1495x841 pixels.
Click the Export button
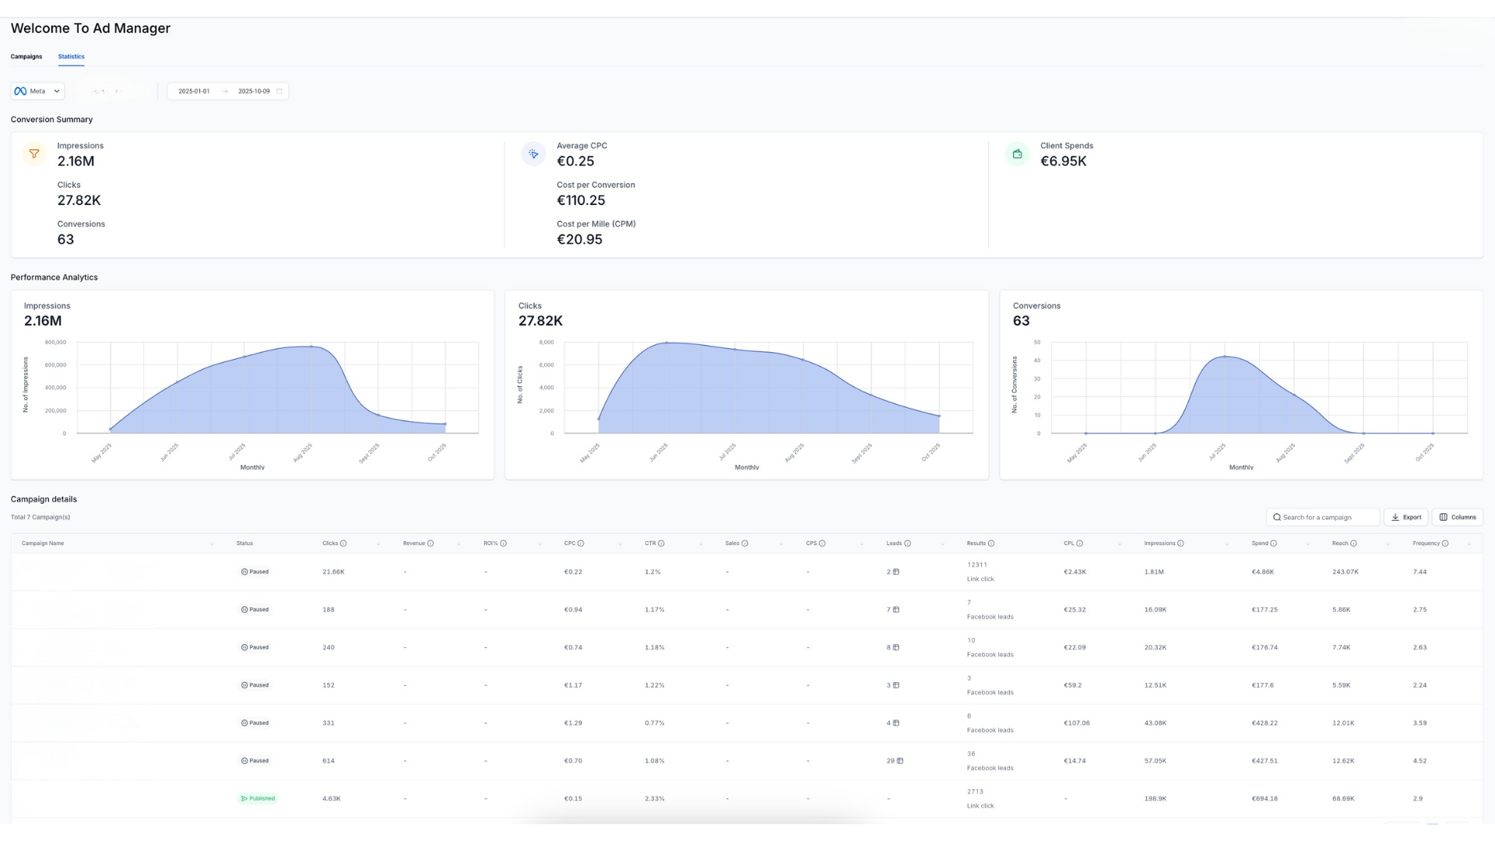pos(1405,517)
